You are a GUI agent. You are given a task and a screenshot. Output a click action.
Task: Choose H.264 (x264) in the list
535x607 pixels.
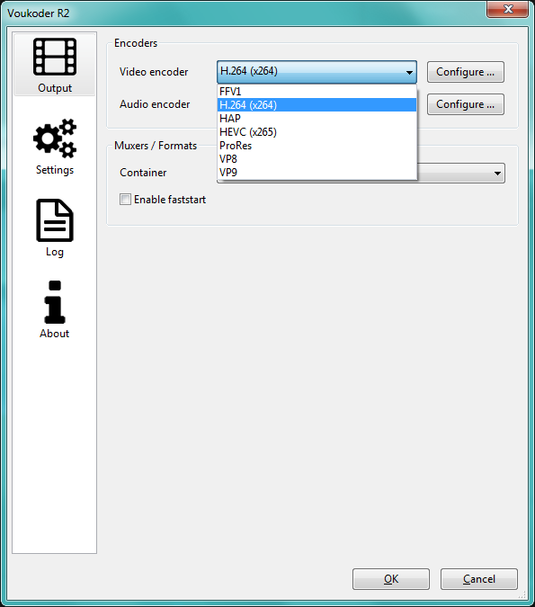point(317,105)
